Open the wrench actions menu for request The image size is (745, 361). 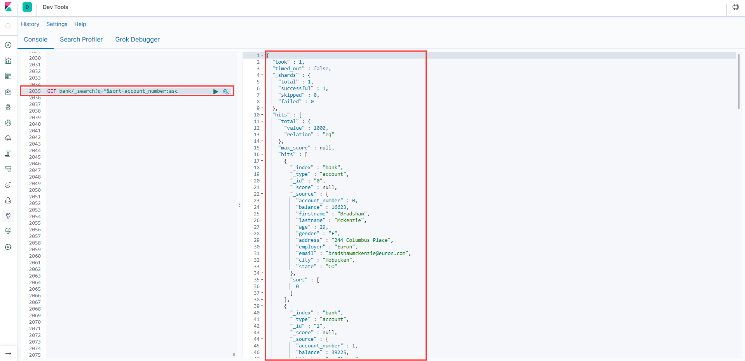(x=226, y=92)
